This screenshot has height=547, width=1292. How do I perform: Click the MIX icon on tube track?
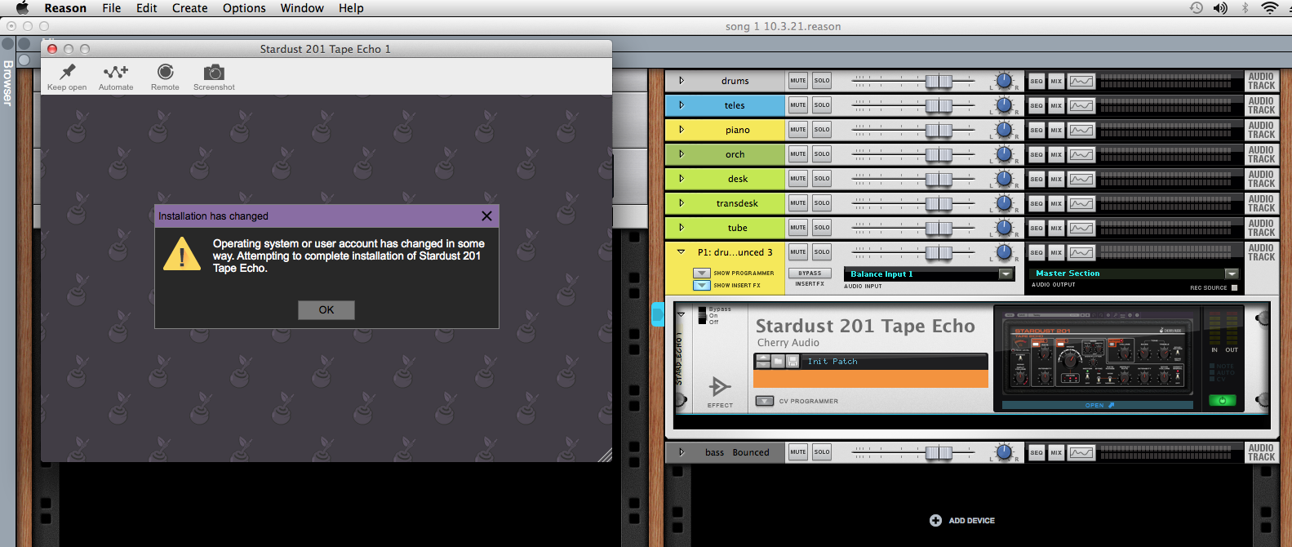(1056, 228)
